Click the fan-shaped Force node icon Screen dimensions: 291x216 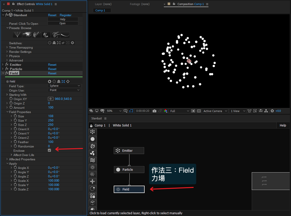(92, 153)
